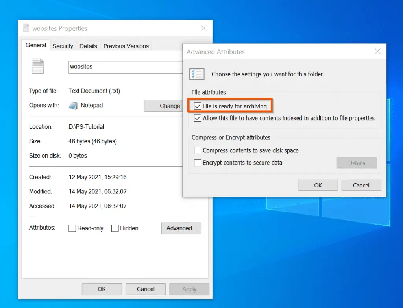Check the Hidden attribute box
This screenshot has height=308, width=403.
click(115, 228)
